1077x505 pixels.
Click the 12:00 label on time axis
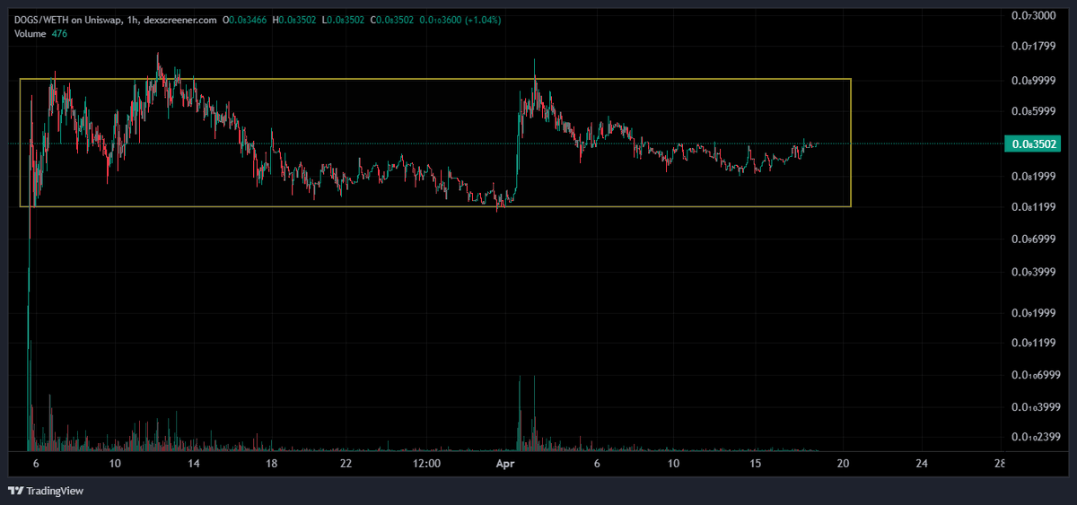tap(426, 464)
